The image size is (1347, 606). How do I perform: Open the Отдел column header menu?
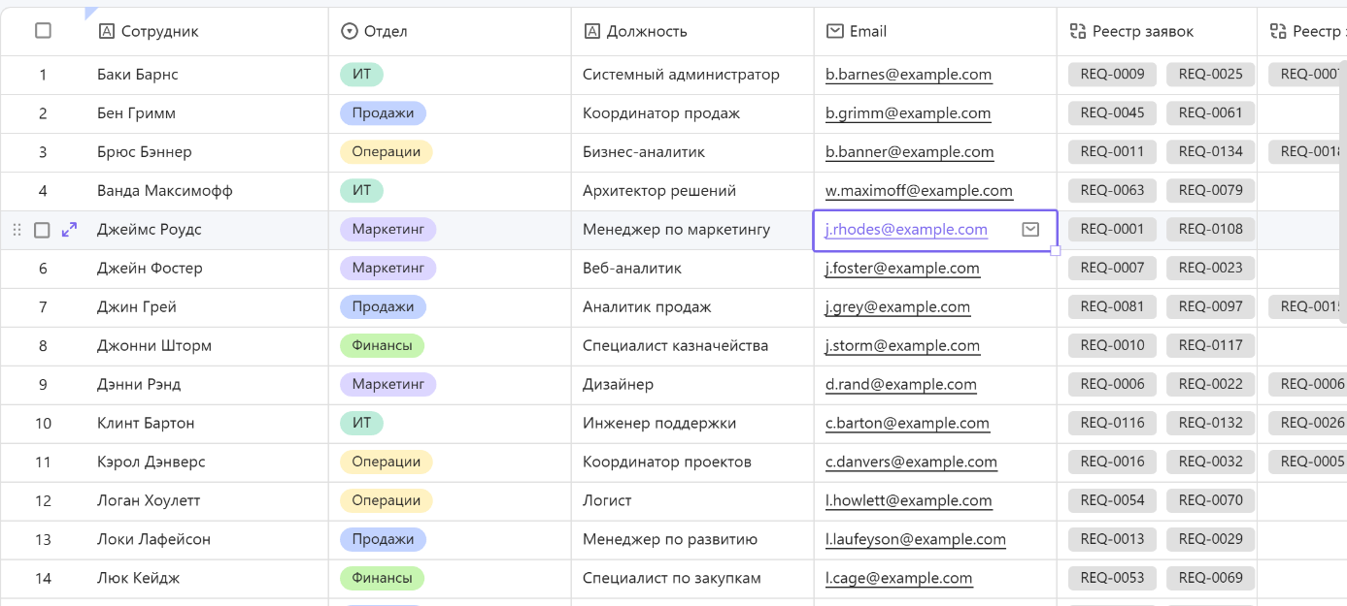coord(450,31)
